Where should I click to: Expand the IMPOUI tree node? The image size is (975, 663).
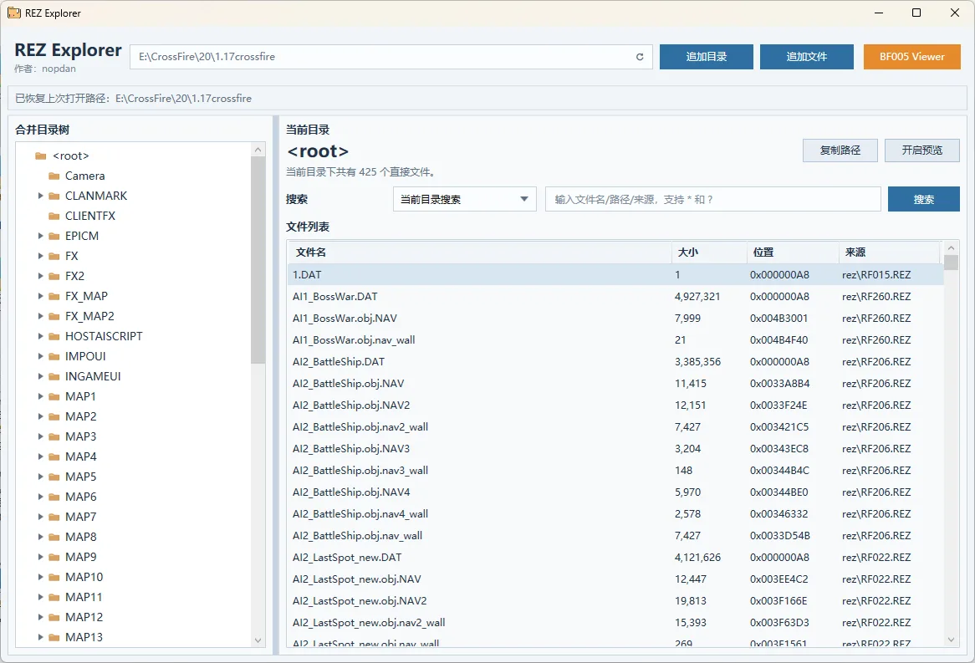coord(40,356)
